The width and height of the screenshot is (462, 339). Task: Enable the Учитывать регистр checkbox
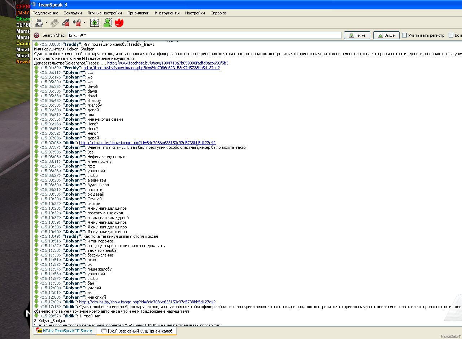coord(405,35)
